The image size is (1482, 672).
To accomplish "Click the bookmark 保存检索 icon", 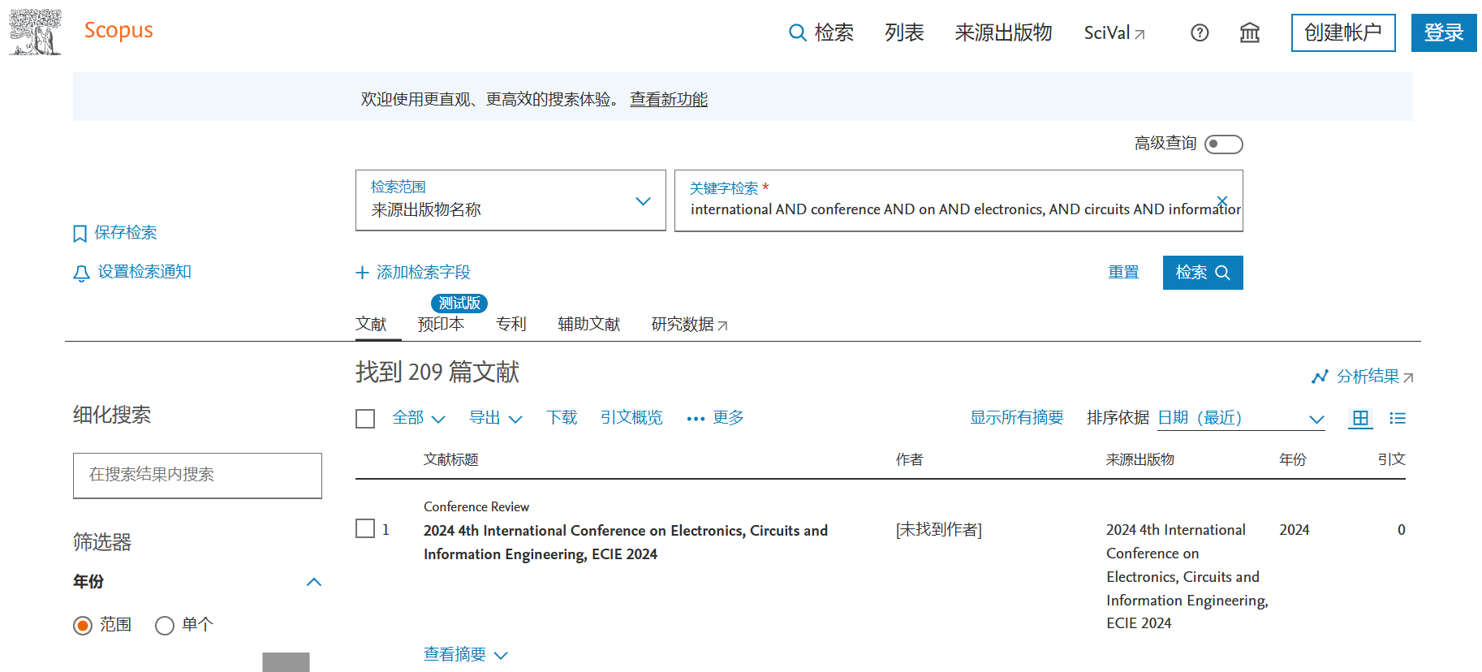I will click(x=80, y=234).
